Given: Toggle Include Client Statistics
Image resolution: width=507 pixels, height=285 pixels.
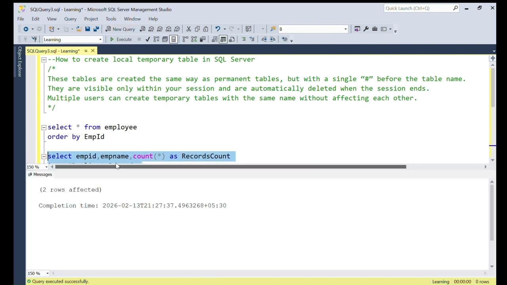Looking at the screenshot, I should tap(202, 39).
